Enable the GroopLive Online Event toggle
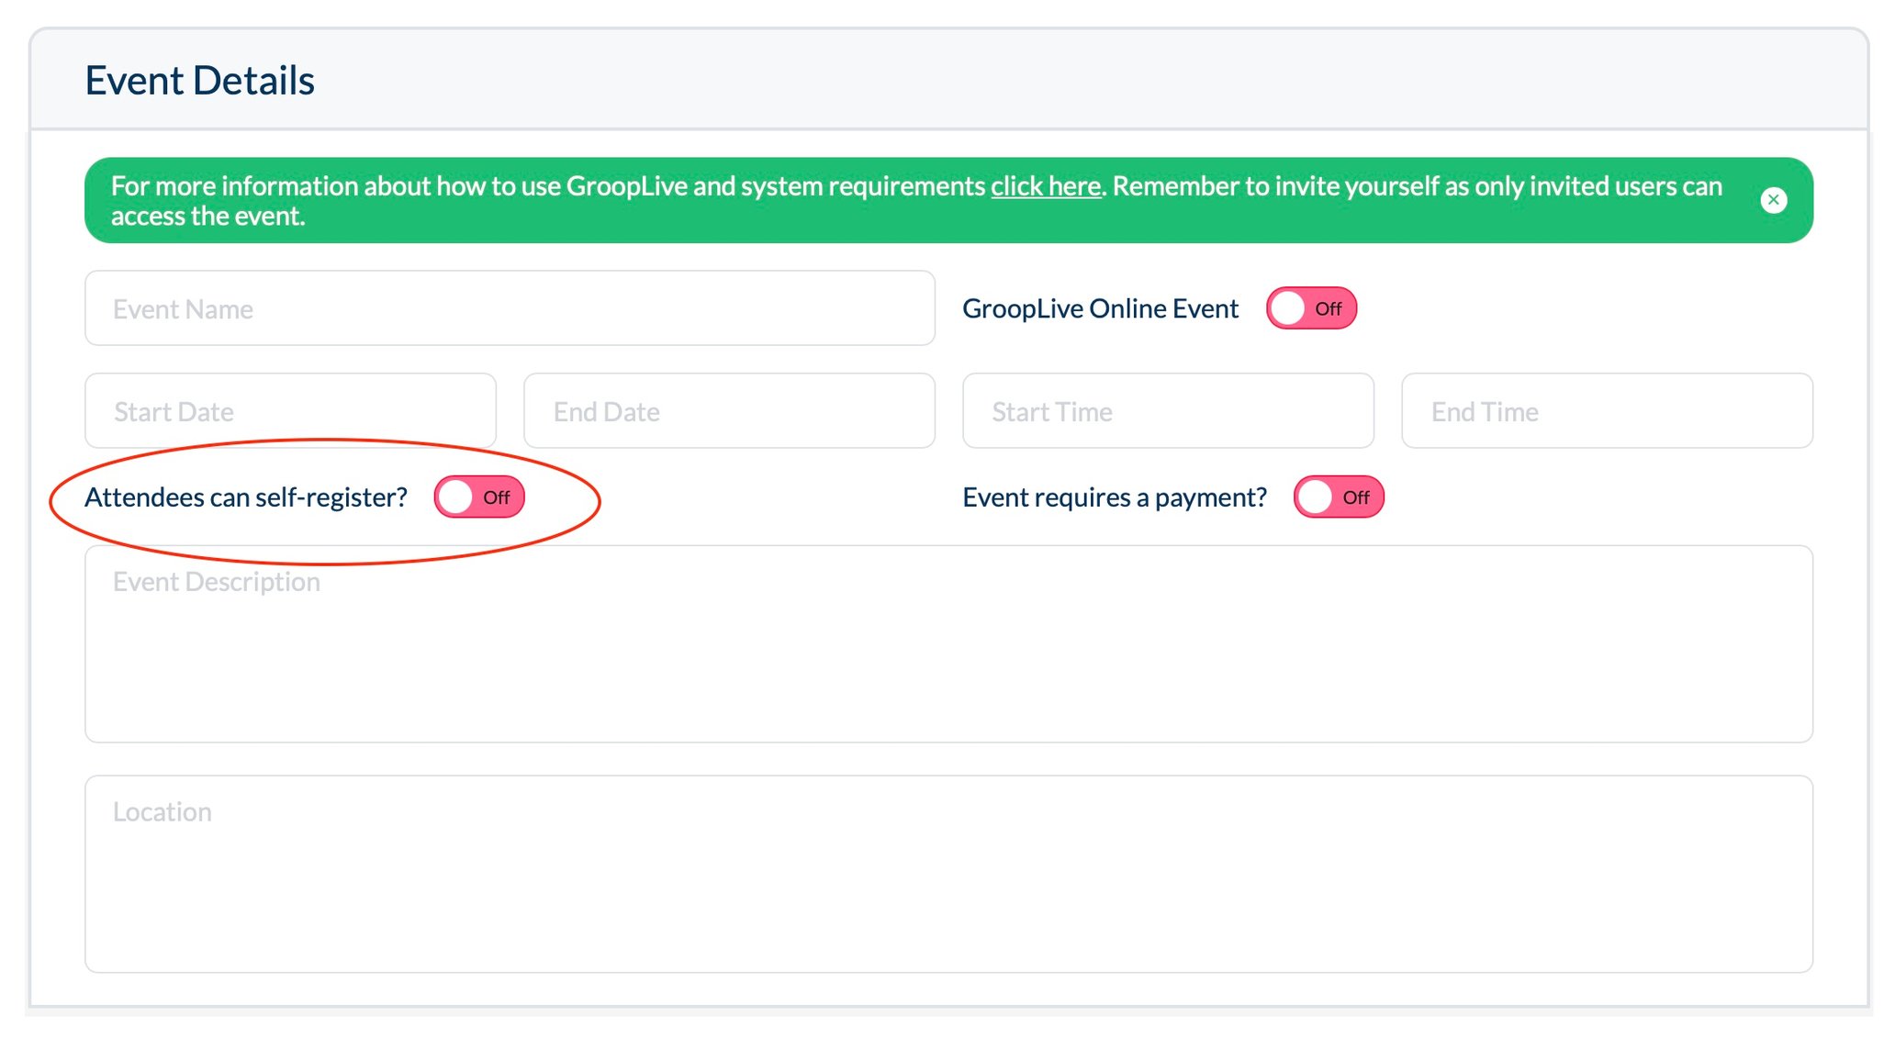The image size is (1895, 1038). 1310,308
